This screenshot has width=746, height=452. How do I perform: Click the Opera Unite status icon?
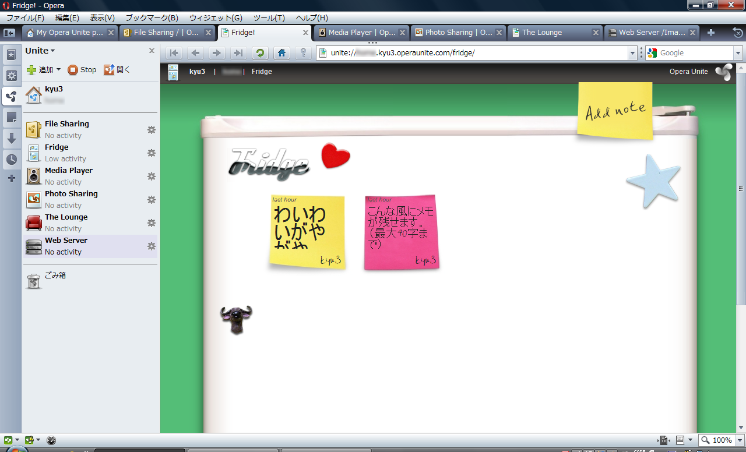[x=29, y=440]
